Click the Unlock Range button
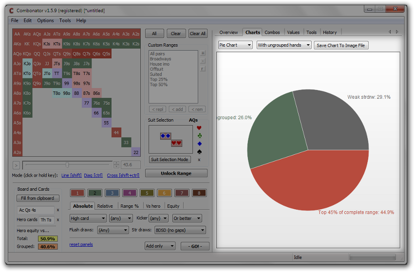The width and height of the screenshot is (414, 272). pos(176,173)
